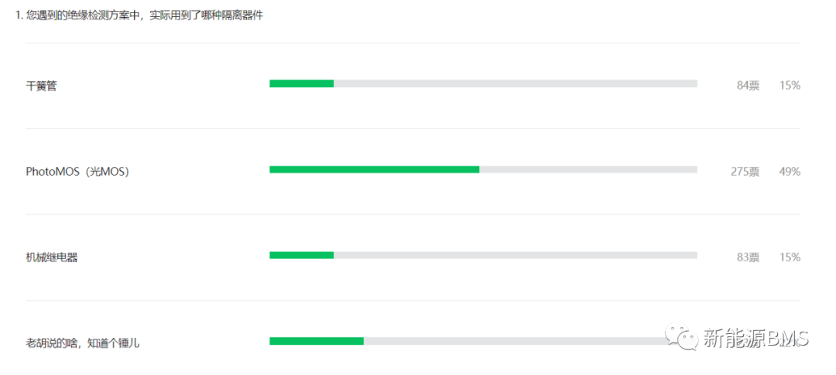
Task: Select the 干簧管 poll option
Action: coord(41,86)
